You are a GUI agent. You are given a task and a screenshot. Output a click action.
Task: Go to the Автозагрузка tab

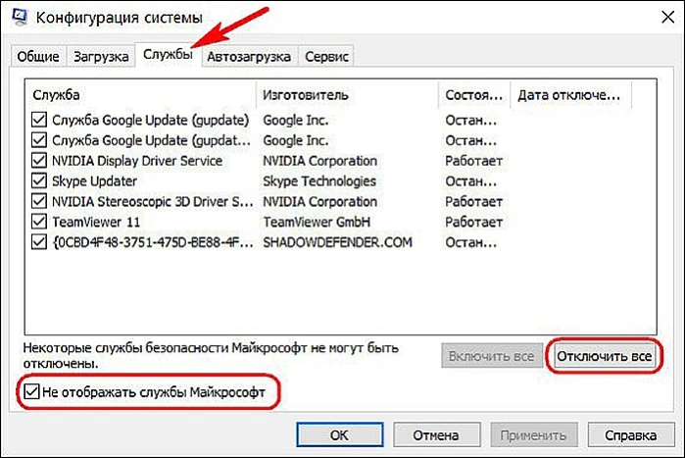tap(249, 56)
